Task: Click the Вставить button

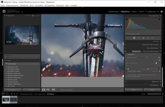Action: coord(31,90)
